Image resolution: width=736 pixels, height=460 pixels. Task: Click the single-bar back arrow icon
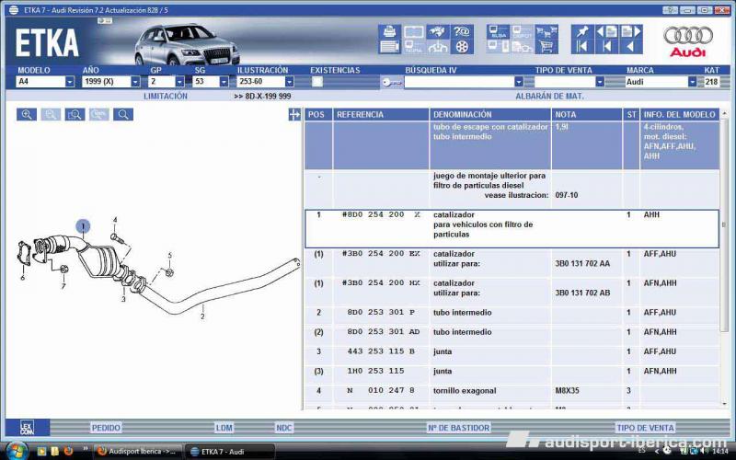pyautogui.click(x=606, y=47)
